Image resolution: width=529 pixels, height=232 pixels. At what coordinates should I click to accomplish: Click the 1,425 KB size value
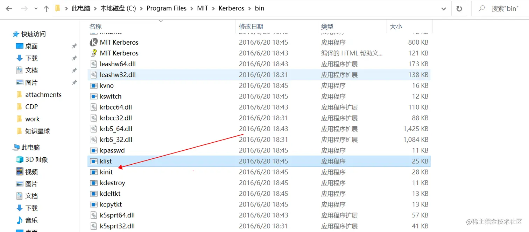[x=416, y=129]
